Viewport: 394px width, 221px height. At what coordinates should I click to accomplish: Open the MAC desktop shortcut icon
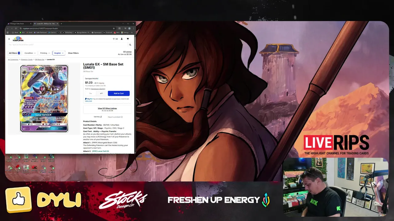point(34,168)
